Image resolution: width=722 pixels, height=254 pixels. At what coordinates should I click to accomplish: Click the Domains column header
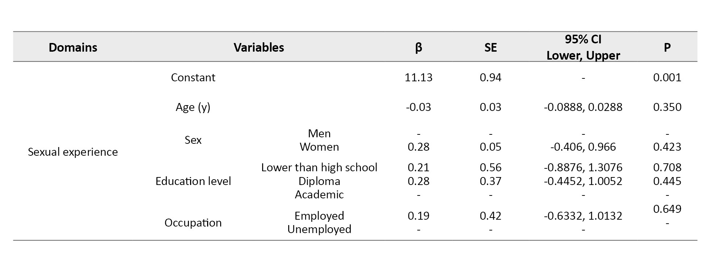pos(73,47)
